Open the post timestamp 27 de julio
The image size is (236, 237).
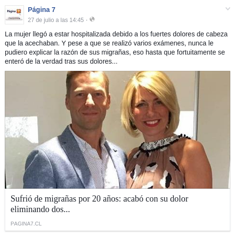[56, 20]
